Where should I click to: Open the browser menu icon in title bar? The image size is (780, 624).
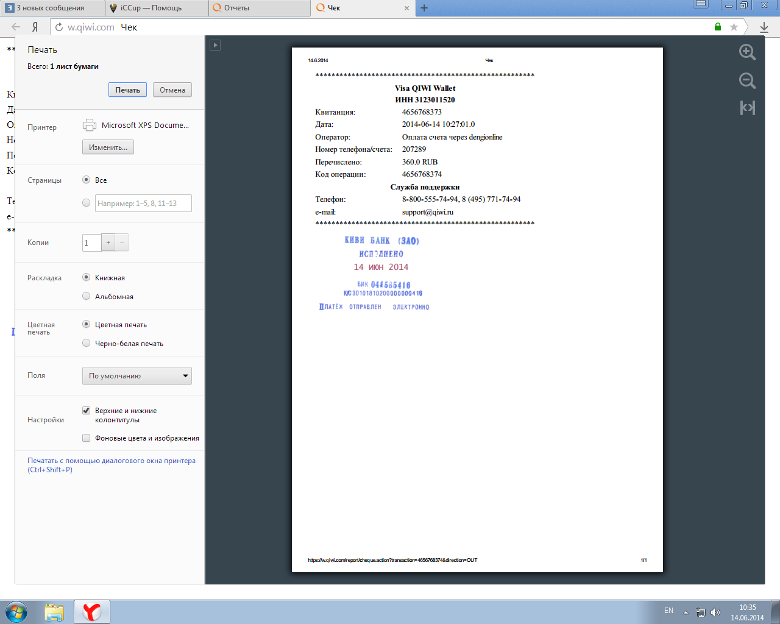tap(701, 4)
